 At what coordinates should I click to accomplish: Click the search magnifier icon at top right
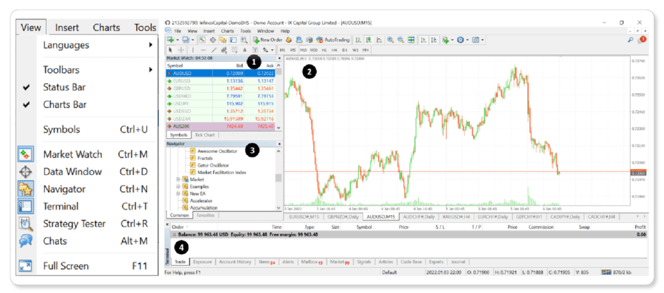(x=630, y=40)
